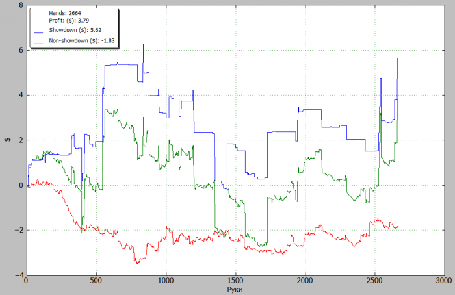Click the green Profit line's final endpoint
455x295 pixels.
(x=397, y=100)
